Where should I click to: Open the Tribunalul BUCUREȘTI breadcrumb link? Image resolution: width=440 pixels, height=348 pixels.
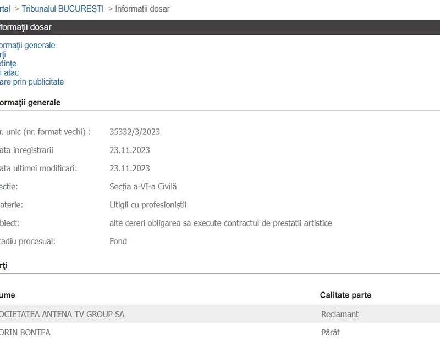[x=63, y=9]
